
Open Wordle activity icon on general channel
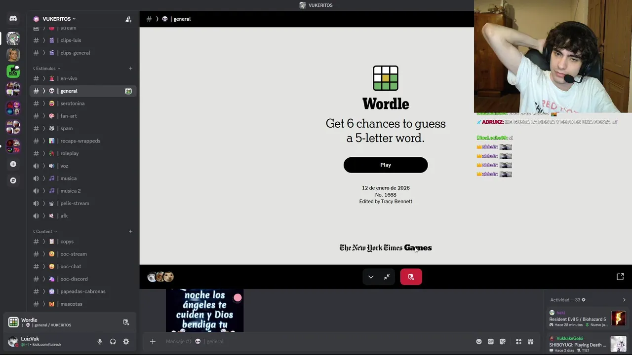tap(128, 91)
